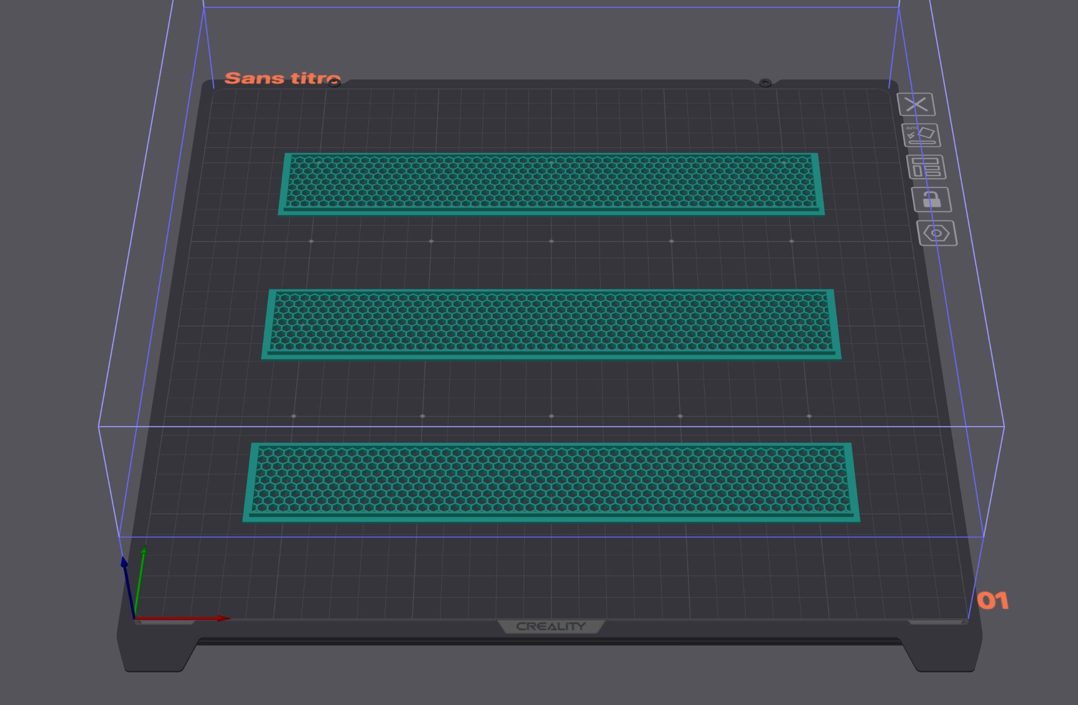Click the orange plate number 01

(x=992, y=601)
